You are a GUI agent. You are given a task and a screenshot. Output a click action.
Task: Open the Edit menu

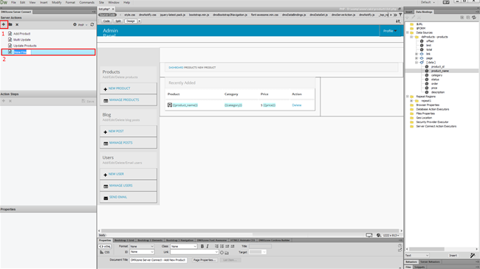pyautogui.click(x=23, y=2)
